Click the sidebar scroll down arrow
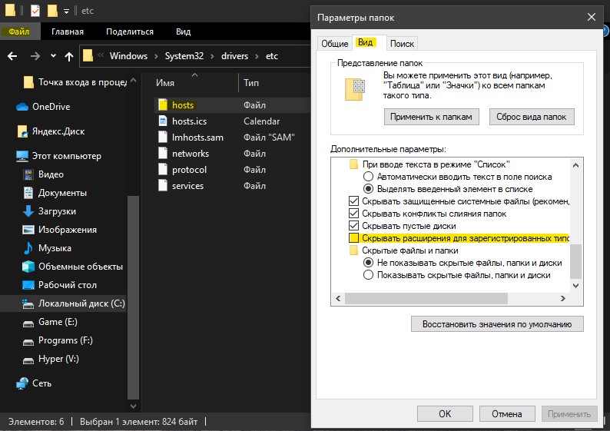 pyautogui.click(x=133, y=406)
